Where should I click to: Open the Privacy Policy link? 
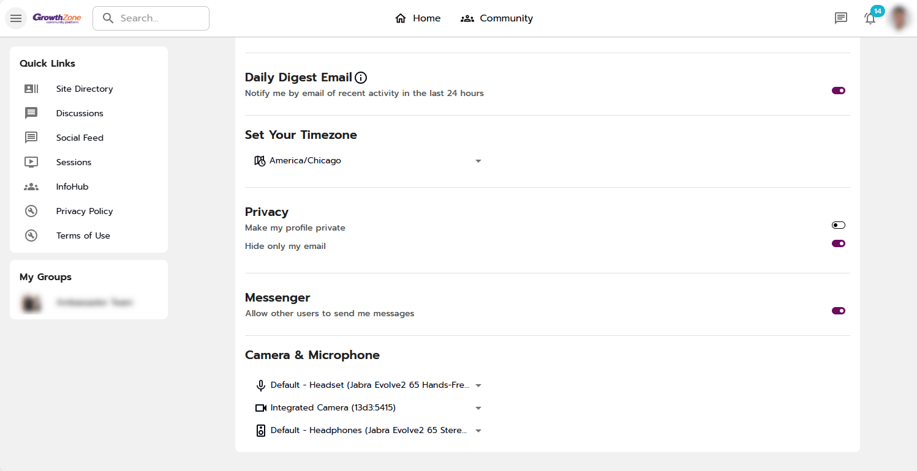click(x=85, y=211)
